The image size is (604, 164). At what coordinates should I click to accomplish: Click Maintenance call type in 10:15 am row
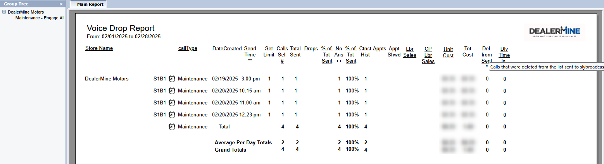click(x=193, y=91)
